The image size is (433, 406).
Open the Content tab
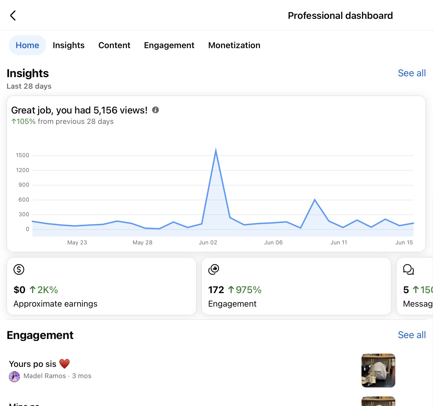[x=114, y=45]
